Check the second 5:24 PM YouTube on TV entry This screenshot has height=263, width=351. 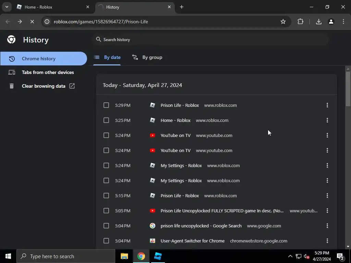(x=106, y=151)
